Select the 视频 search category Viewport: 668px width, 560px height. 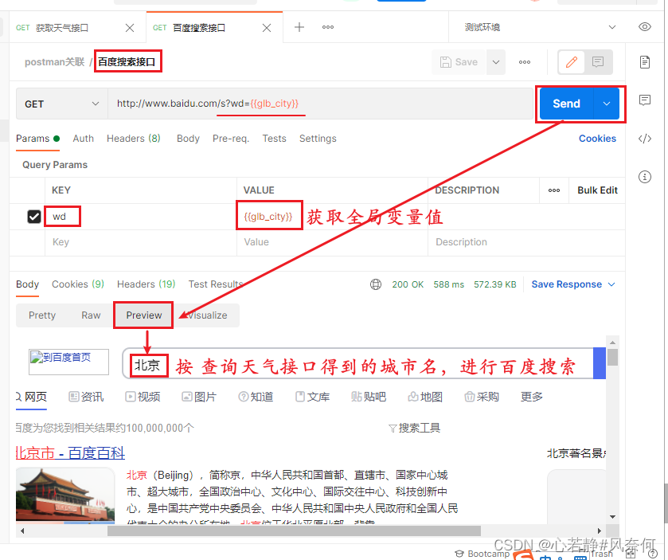tap(143, 397)
